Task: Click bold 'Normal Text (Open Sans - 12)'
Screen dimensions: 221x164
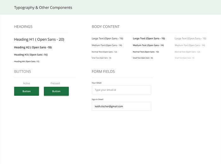Action: (146, 52)
